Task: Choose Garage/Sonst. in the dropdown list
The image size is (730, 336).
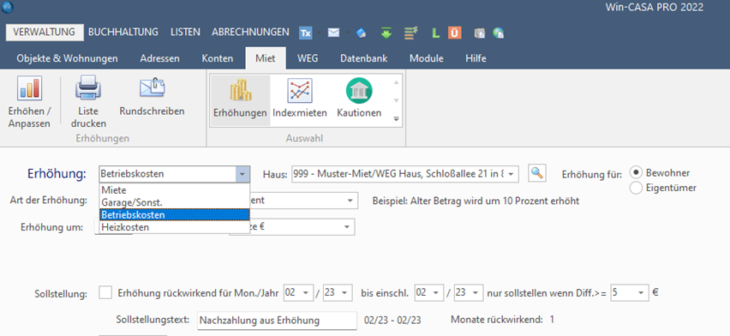Action: (175, 203)
